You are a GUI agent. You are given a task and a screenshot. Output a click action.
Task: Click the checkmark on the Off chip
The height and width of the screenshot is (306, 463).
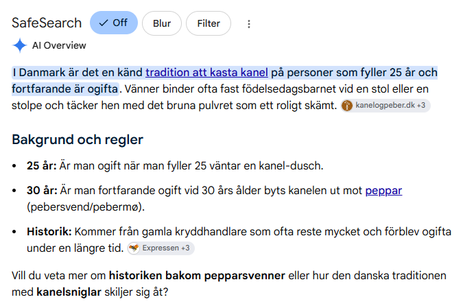pos(104,23)
